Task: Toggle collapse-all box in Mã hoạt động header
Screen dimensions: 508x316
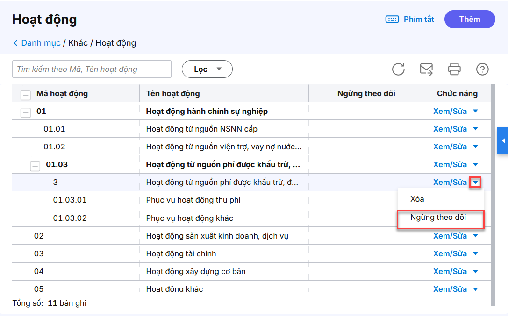Action: pyautogui.click(x=26, y=94)
